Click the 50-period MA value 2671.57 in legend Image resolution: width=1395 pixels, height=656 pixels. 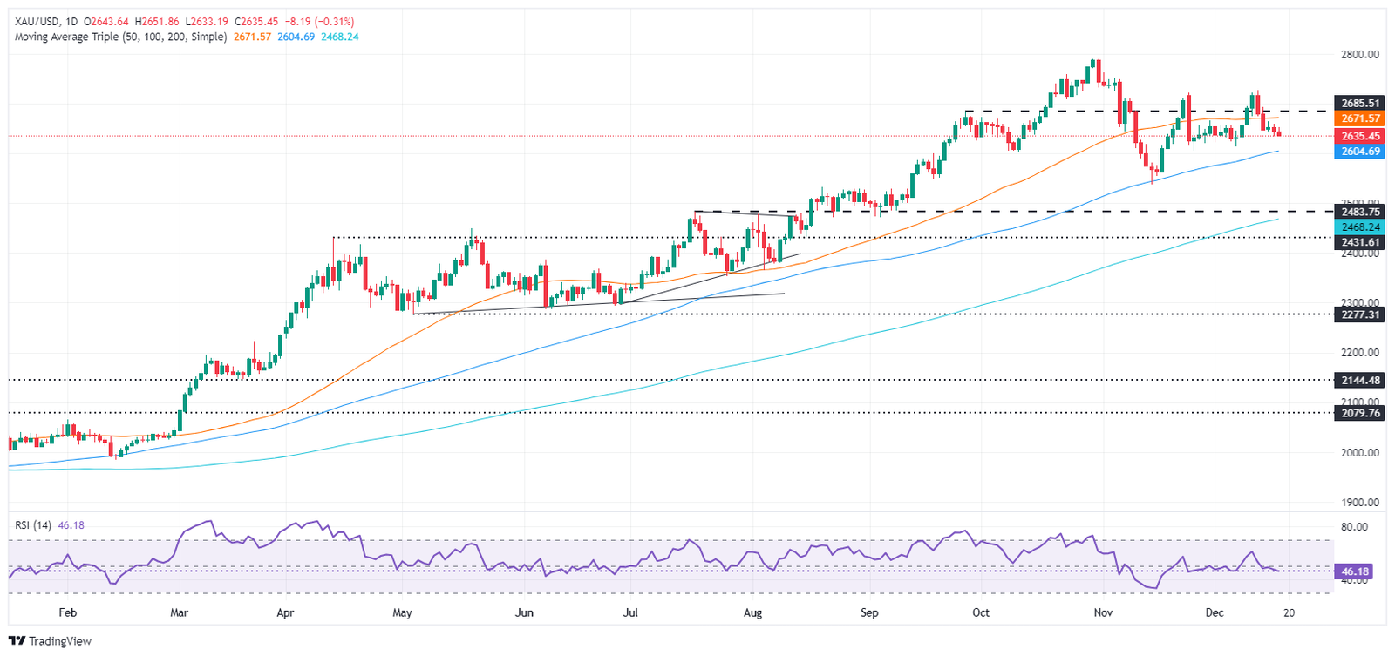pyautogui.click(x=252, y=37)
